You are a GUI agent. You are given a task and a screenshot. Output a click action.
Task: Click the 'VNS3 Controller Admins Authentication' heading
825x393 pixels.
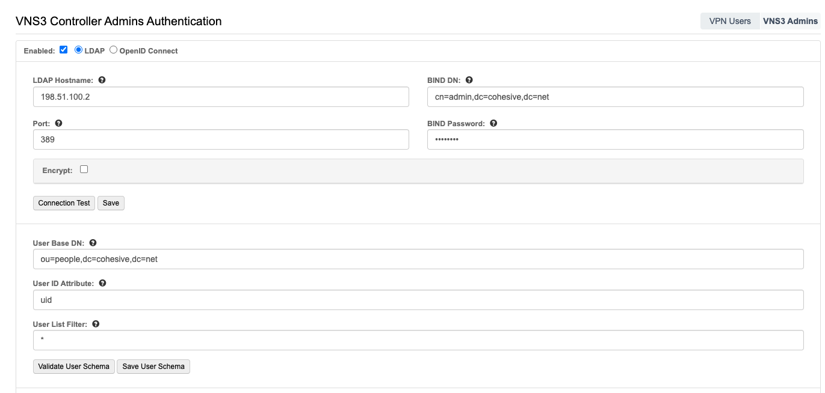(119, 21)
